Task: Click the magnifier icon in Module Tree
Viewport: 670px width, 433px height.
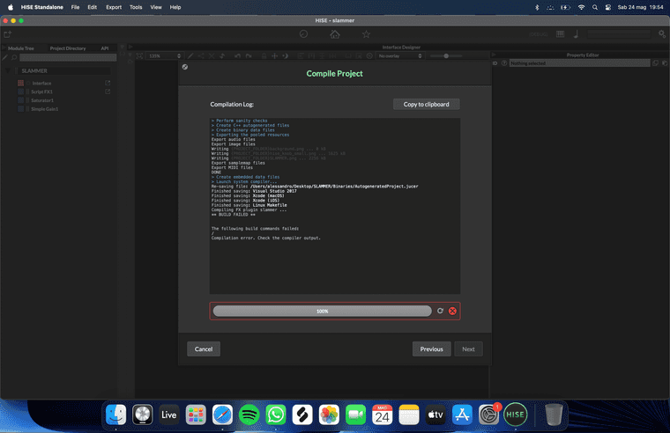Action: (x=14, y=57)
